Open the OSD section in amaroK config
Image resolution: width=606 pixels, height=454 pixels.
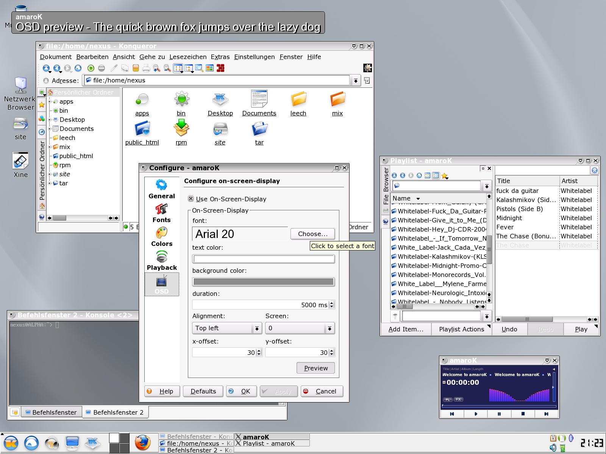pos(162,285)
